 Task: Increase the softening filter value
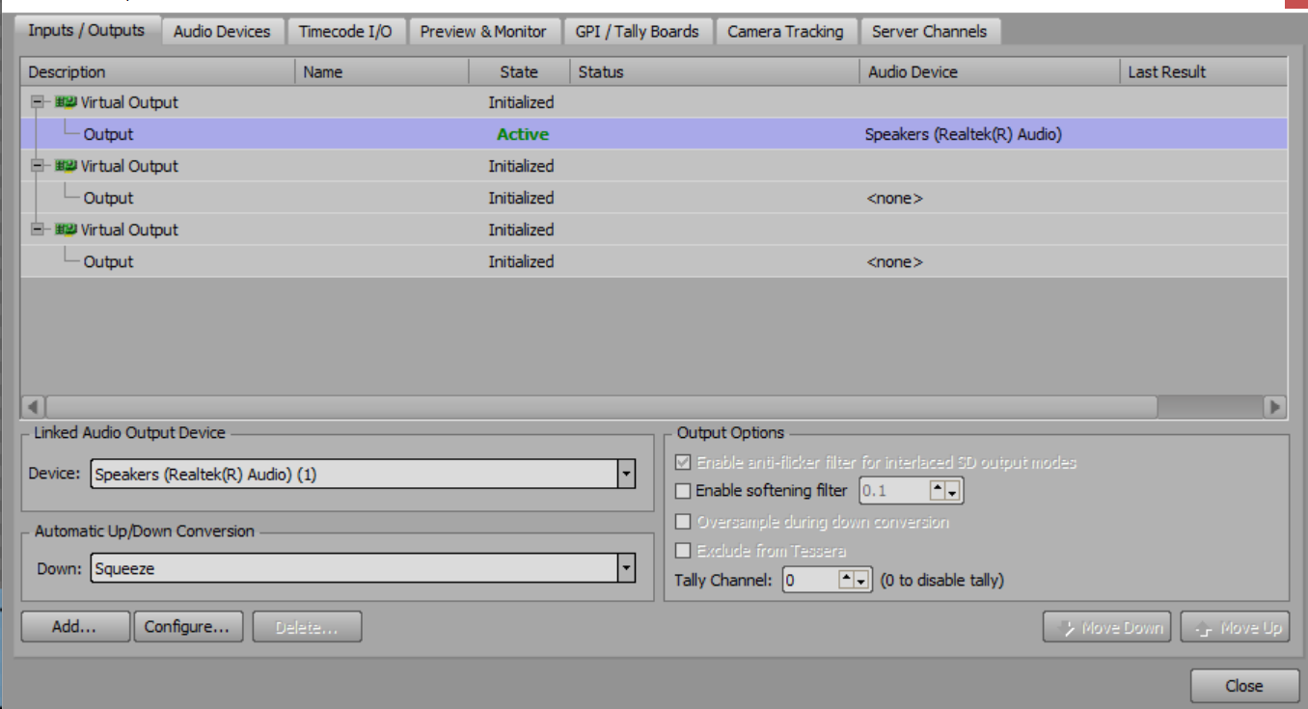pos(937,491)
